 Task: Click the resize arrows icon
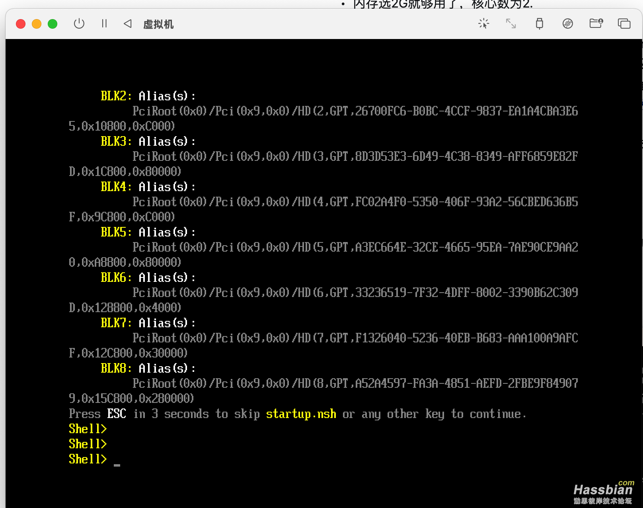(x=511, y=24)
